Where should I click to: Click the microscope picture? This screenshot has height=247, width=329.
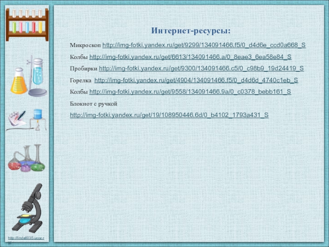tap(28, 208)
